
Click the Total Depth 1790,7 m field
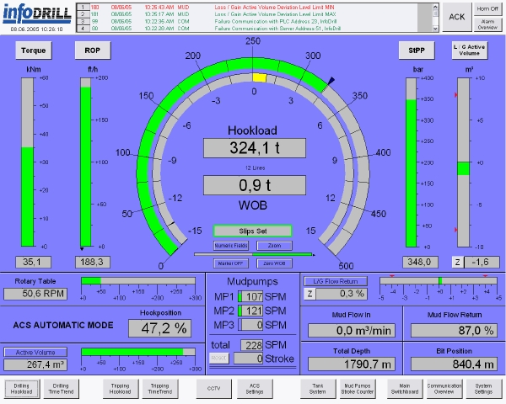pyautogui.click(x=352, y=364)
